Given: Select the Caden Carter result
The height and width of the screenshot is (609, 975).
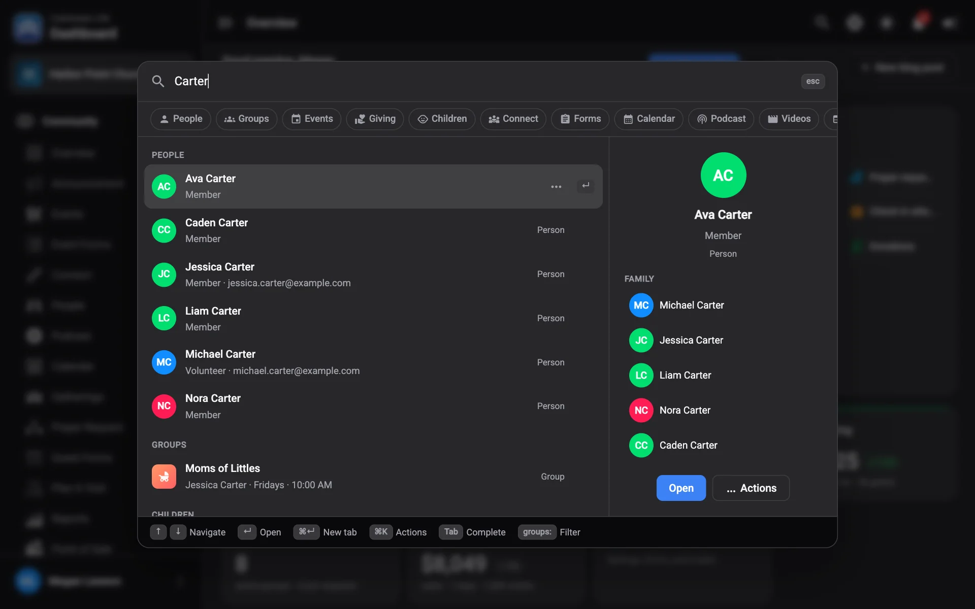Looking at the screenshot, I should coord(373,230).
